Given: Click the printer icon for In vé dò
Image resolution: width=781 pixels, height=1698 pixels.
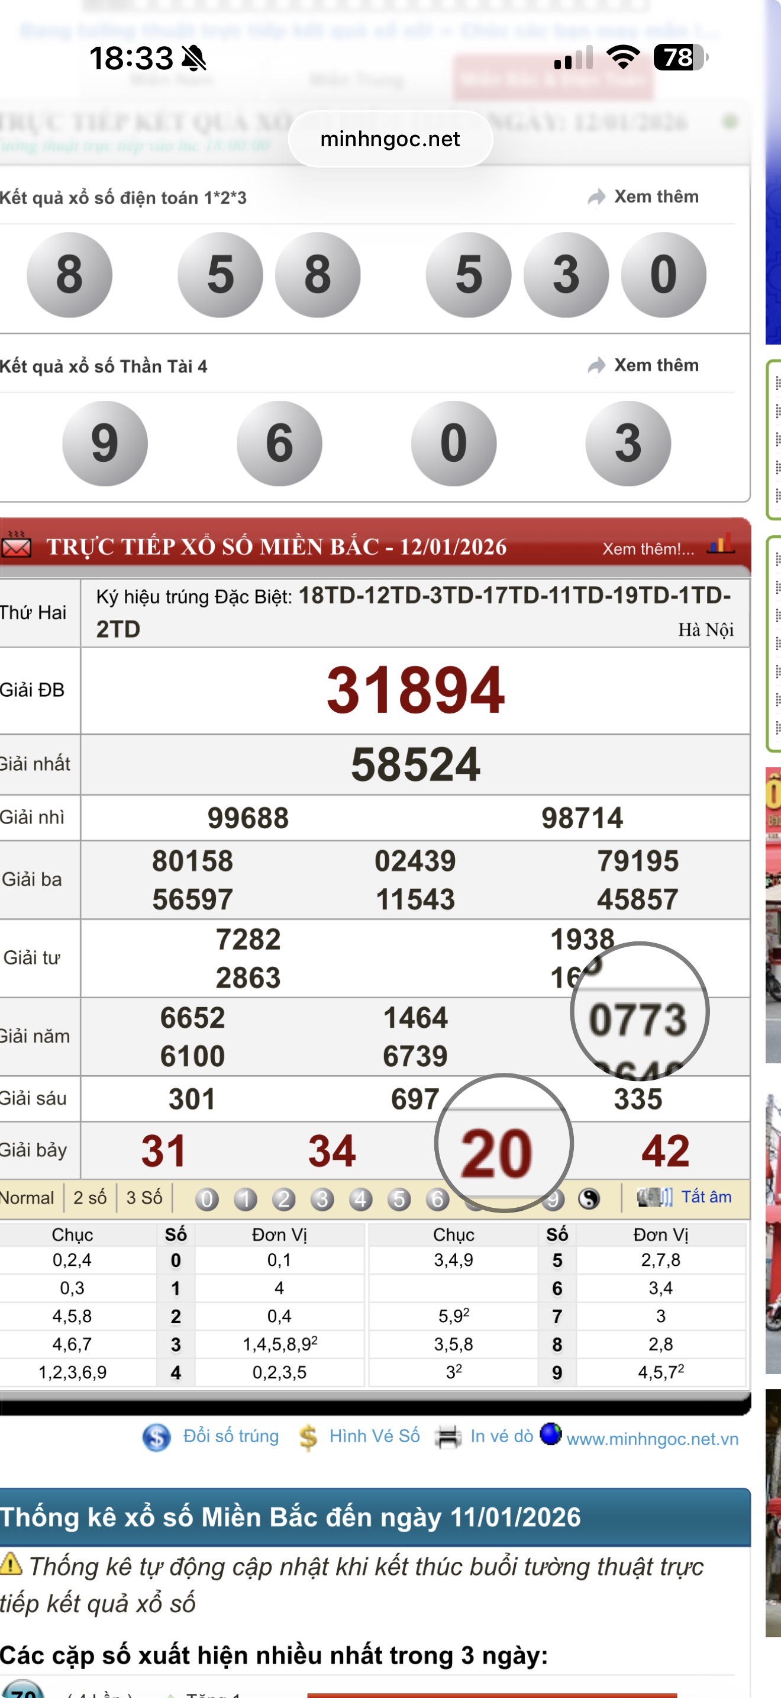Looking at the screenshot, I should pos(448,1437).
